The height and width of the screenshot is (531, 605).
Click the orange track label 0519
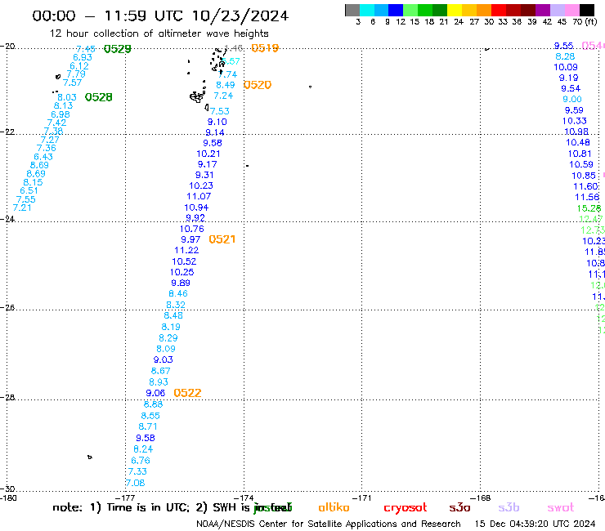[265, 48]
